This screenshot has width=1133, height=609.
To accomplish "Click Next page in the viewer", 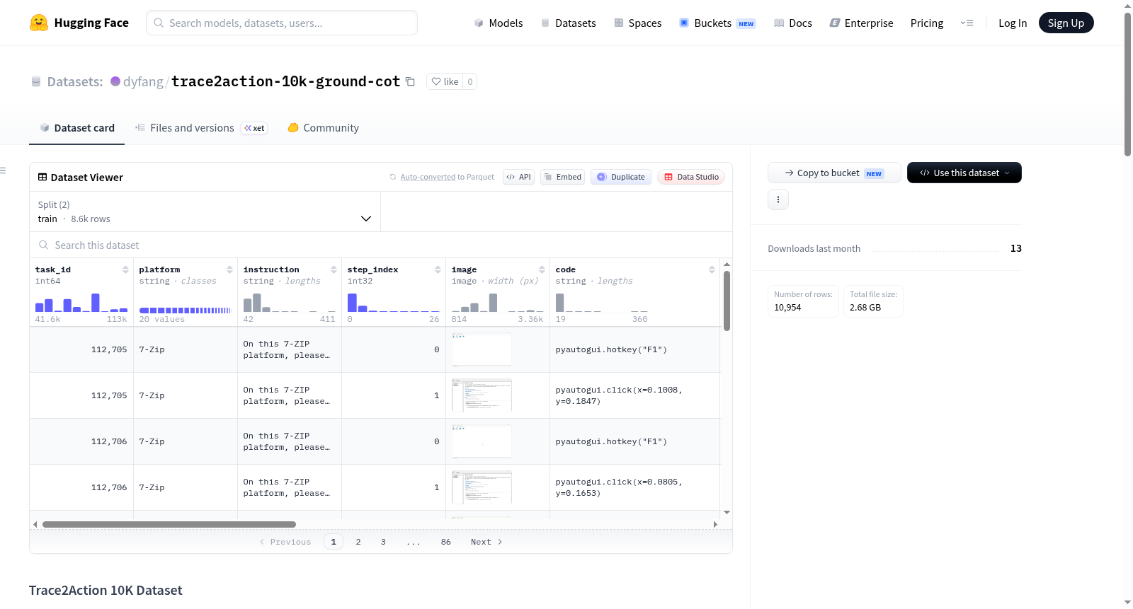I will pos(486,542).
